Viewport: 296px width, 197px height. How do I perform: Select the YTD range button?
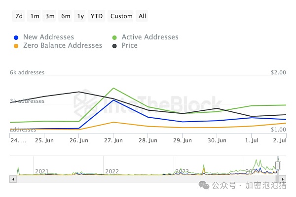pyautogui.click(x=97, y=16)
